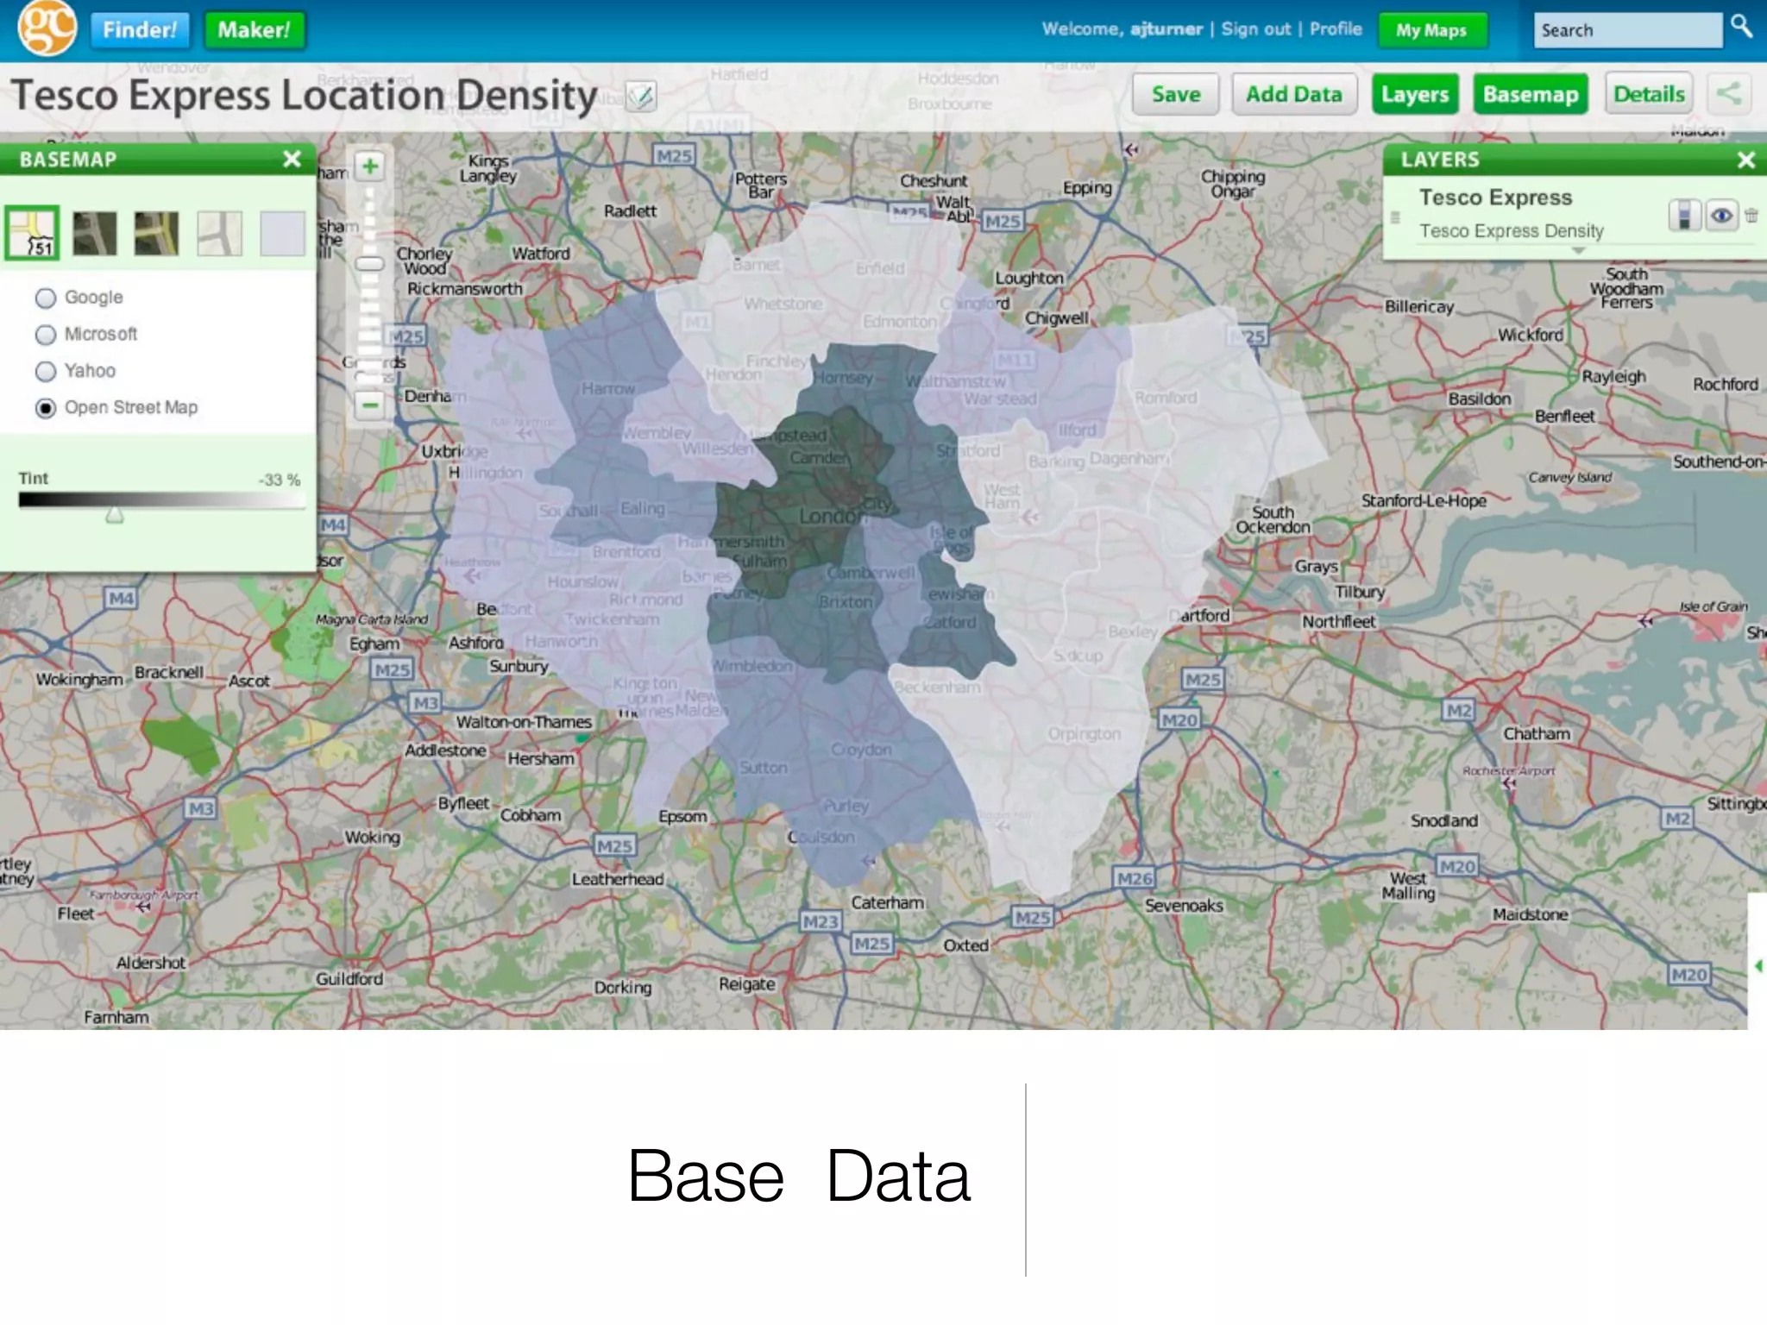Delete Tesco Express layer with trash icon
Image resolution: width=1767 pixels, height=1325 pixels.
tap(1751, 216)
